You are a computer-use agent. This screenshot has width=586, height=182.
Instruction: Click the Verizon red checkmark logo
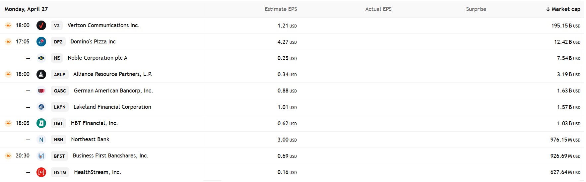[41, 26]
